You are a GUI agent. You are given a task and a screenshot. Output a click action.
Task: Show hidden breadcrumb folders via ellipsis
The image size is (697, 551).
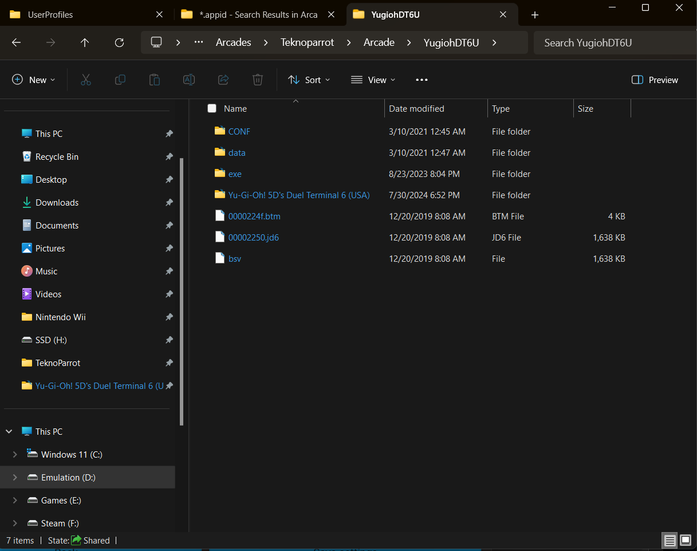click(199, 42)
